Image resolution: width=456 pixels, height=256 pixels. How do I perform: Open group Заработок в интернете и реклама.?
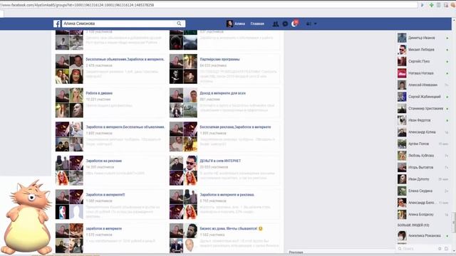point(227,195)
